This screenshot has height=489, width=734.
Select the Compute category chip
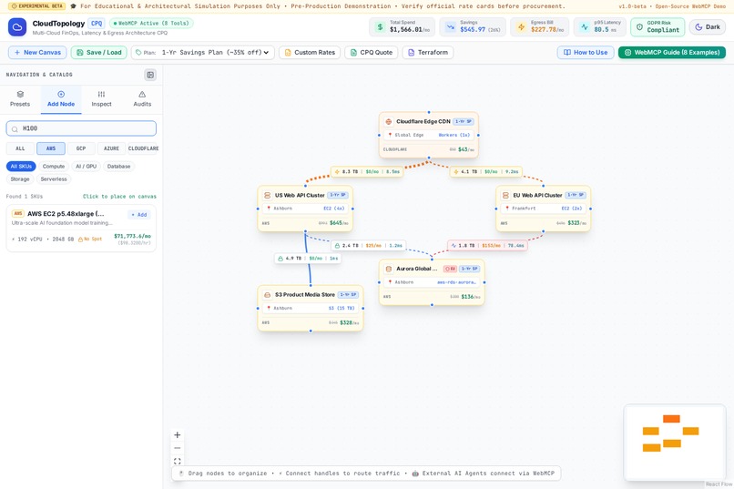[54, 166]
